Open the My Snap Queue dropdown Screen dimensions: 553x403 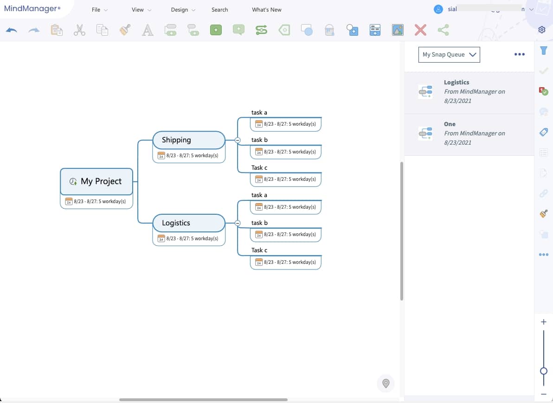pyautogui.click(x=449, y=55)
